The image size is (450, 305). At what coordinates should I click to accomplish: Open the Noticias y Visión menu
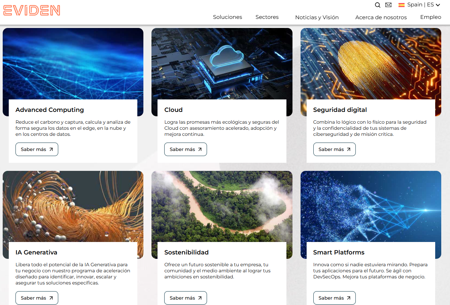coord(317,18)
